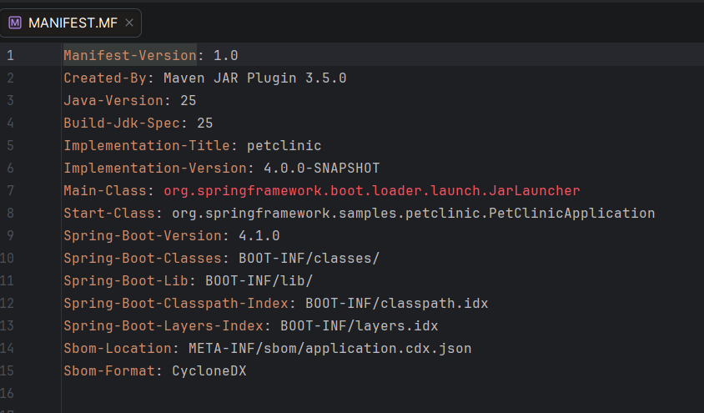Click line number 1 in the gutter
Image resolution: width=704 pixels, height=413 pixels.
(x=10, y=56)
